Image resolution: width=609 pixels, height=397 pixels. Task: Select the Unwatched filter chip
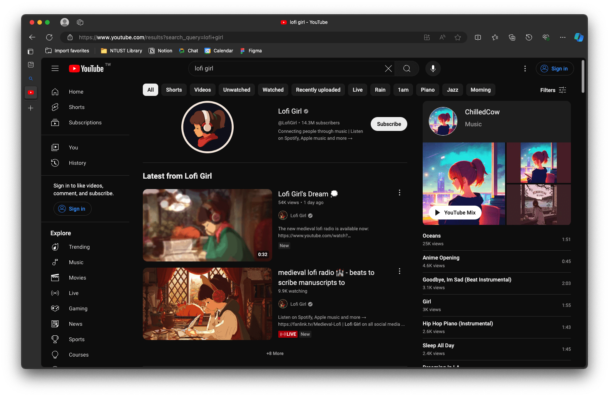pyautogui.click(x=237, y=90)
